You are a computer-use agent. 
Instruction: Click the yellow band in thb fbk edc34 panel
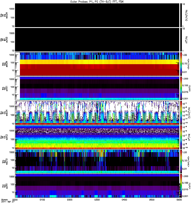(100, 62)
